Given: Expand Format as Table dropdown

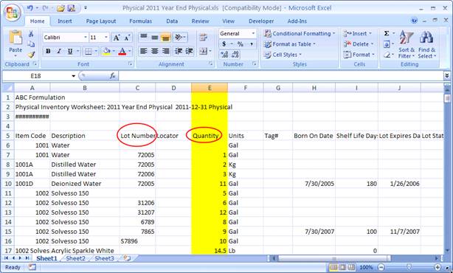Looking at the screenshot, I should click(314, 44).
